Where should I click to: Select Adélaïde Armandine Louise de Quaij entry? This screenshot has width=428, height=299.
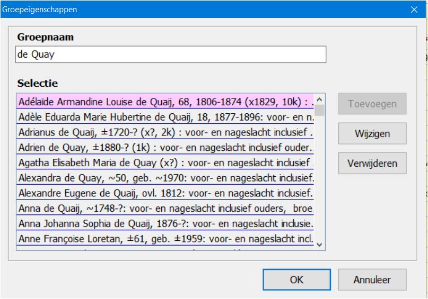tap(165, 101)
